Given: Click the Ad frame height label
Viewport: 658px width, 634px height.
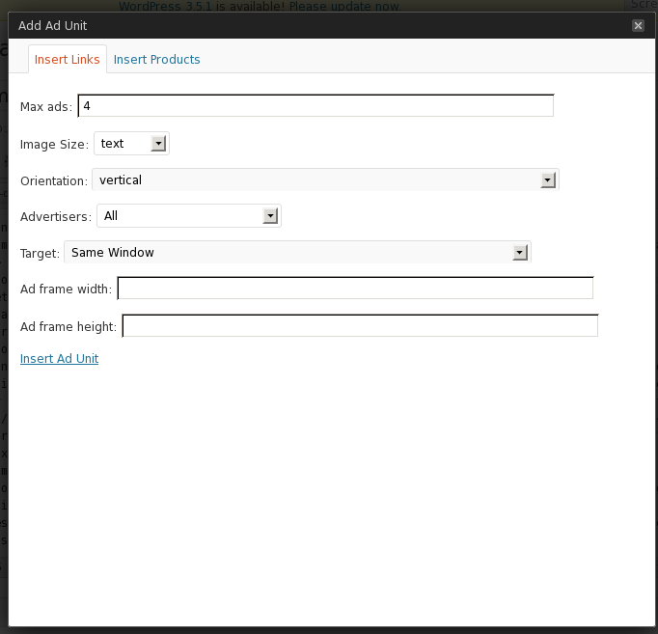Looking at the screenshot, I should pyautogui.click(x=69, y=326).
